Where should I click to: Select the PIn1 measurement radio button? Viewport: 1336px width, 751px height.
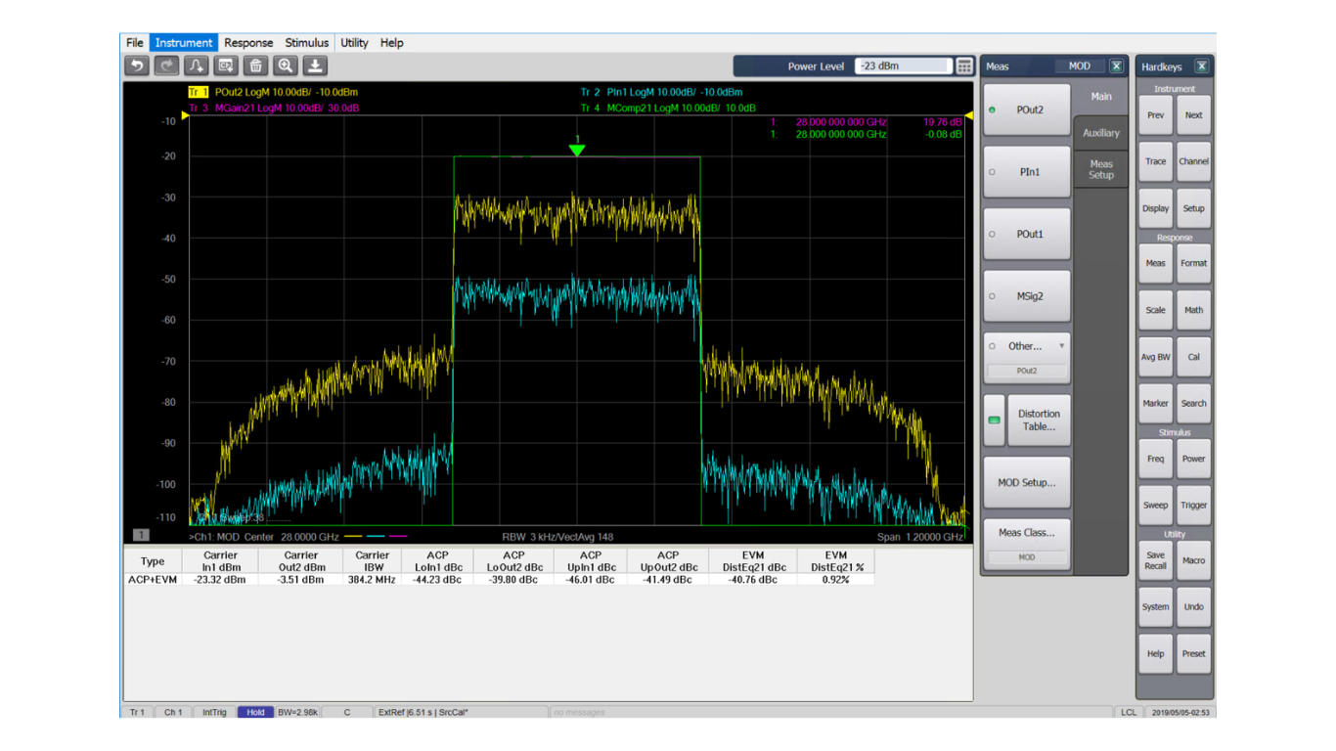[993, 172]
